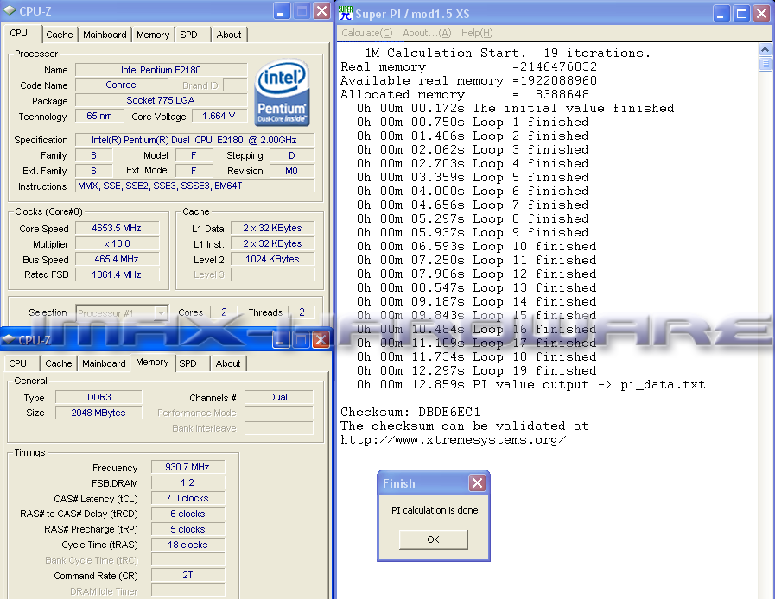Open the Memory tab in top CPU-Z window

[153, 35]
